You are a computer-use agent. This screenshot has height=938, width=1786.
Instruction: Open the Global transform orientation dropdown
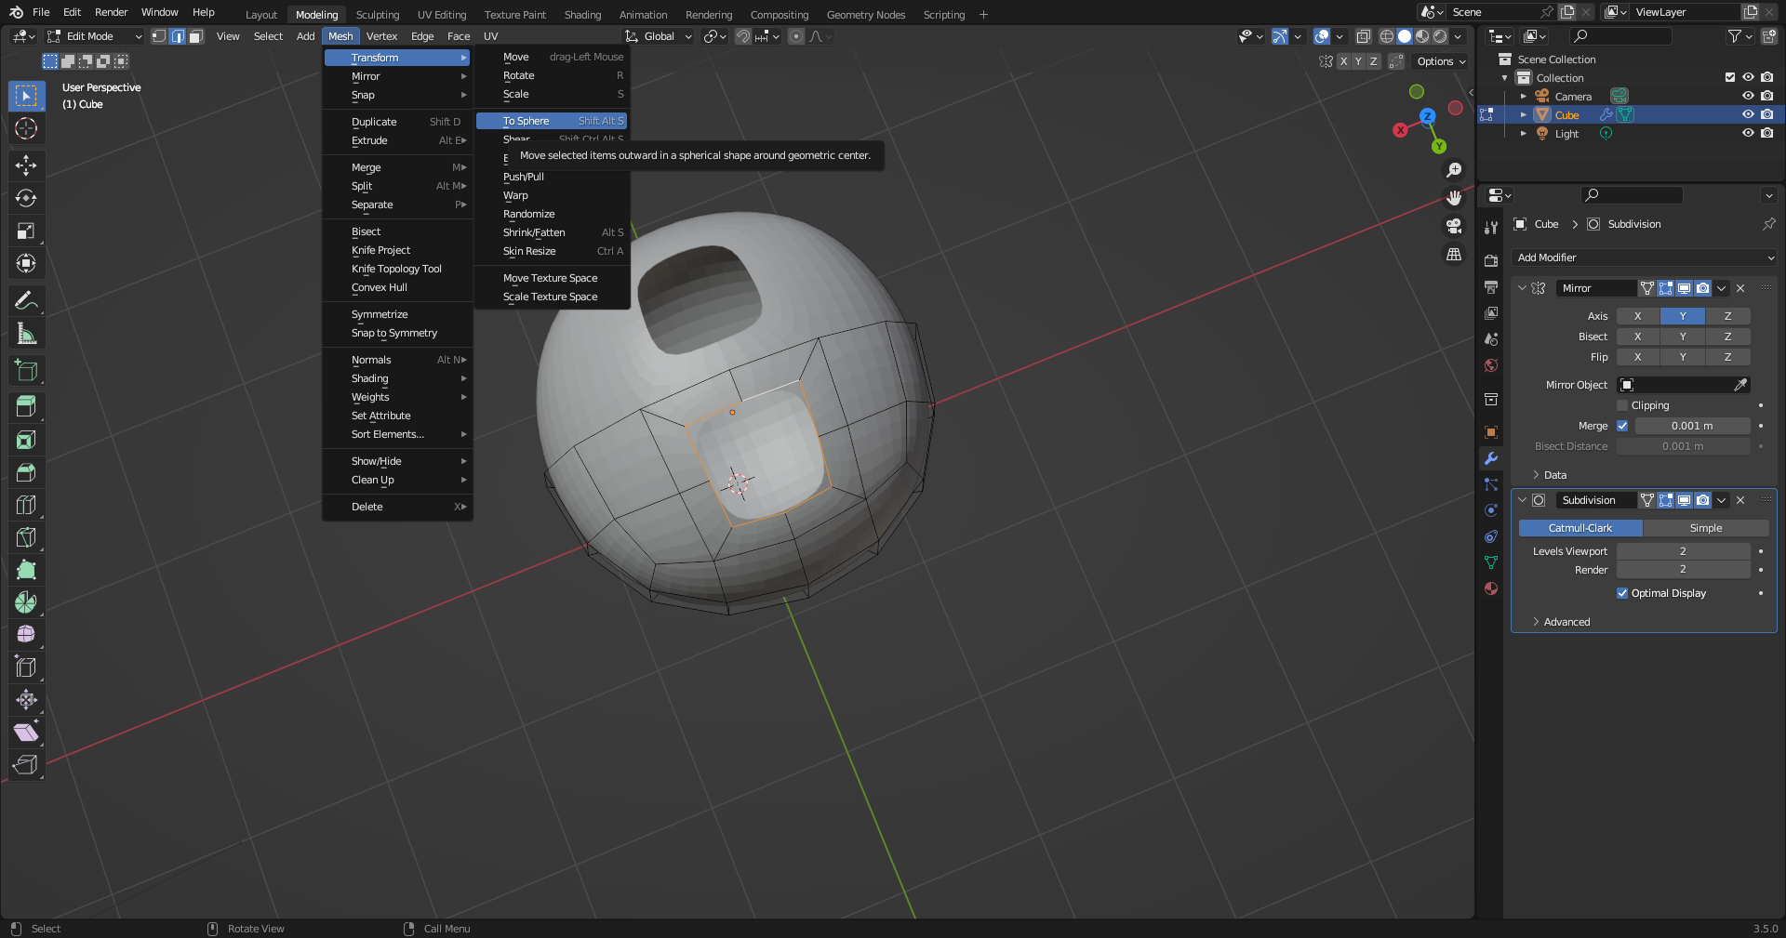click(x=660, y=36)
